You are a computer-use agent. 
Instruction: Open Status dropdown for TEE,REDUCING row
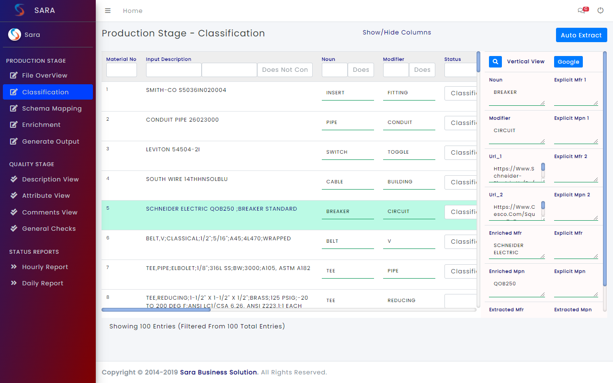[x=461, y=301]
